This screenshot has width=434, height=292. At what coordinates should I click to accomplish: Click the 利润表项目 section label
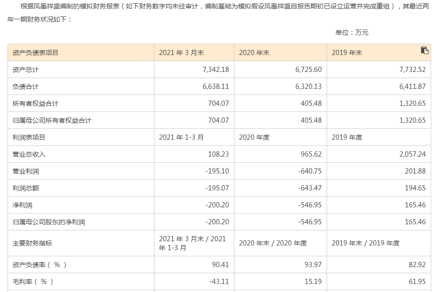click(29, 137)
